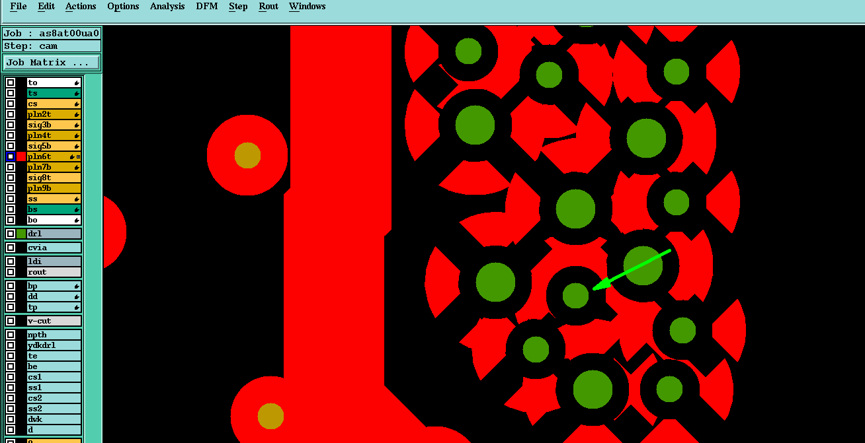Click the grid icon on the pln6t row
Screen dimensions: 865x443
click(x=79, y=156)
